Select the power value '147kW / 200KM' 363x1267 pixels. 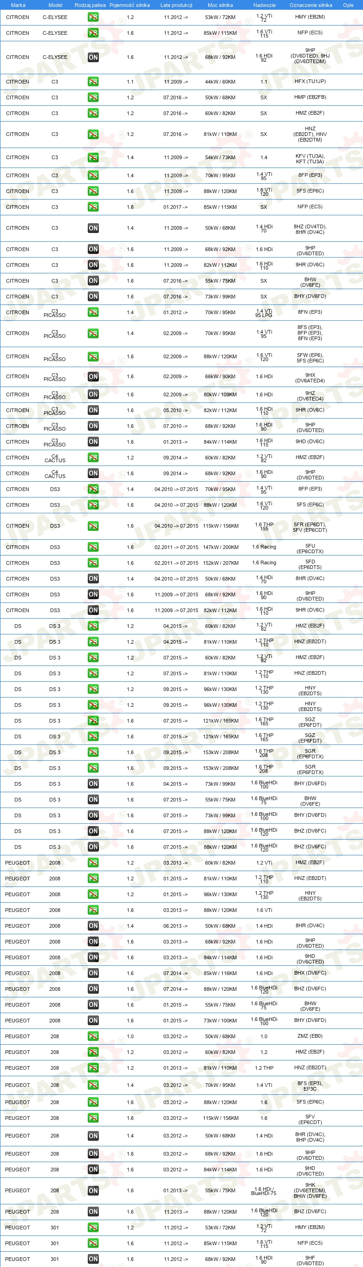221,548
